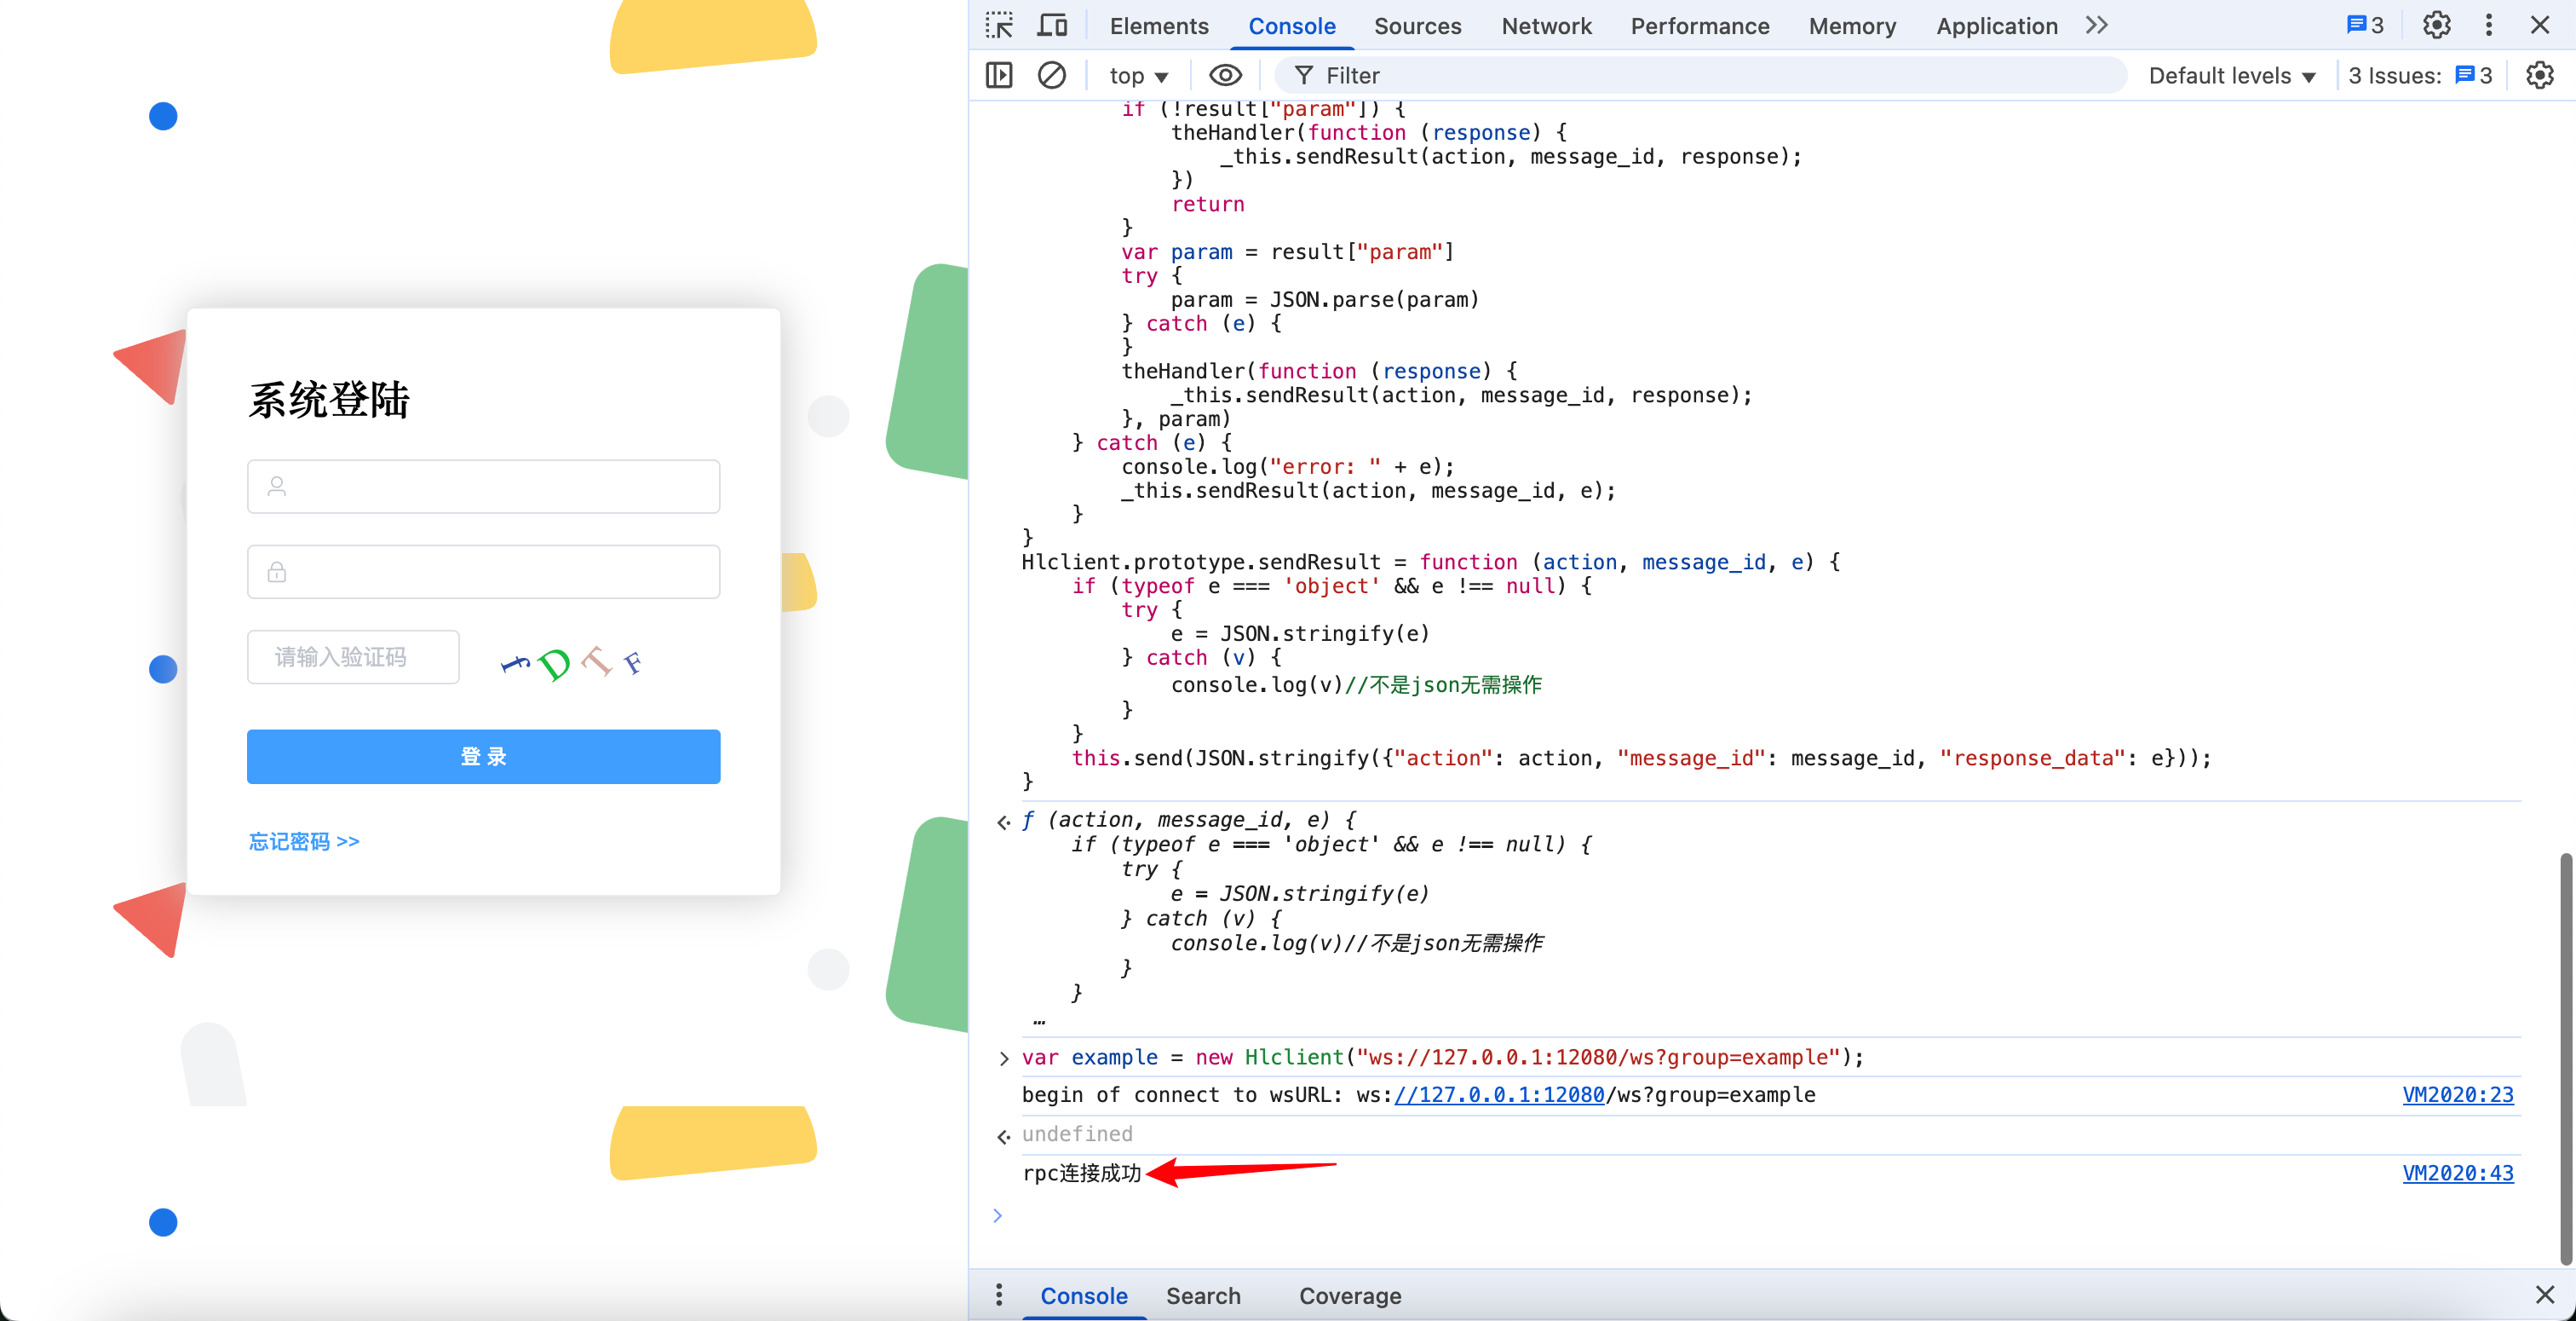Open the Sources tab
The height and width of the screenshot is (1321, 2576).
(x=1417, y=26)
